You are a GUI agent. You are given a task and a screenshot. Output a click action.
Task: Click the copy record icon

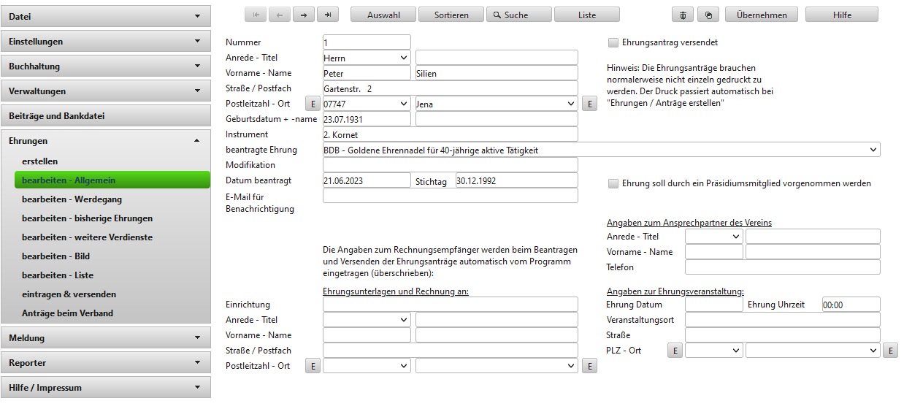pos(708,15)
